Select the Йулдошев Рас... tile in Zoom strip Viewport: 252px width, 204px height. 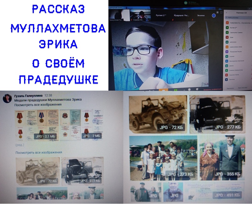click(x=181, y=16)
